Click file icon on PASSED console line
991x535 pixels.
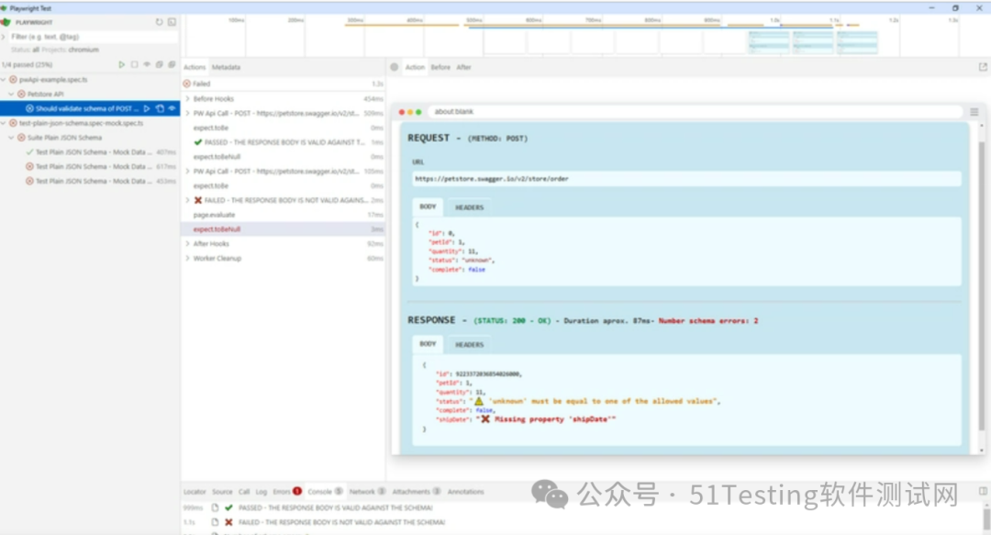(215, 507)
